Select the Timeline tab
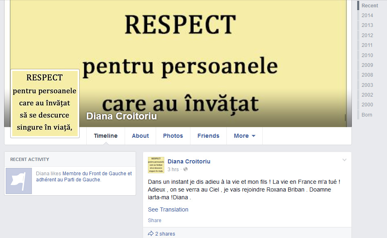387x238 pixels. coord(105,136)
